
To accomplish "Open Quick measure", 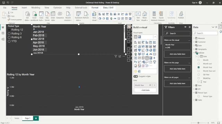I will pos(161,16).
